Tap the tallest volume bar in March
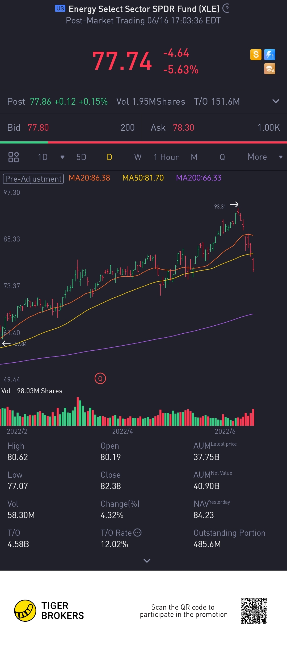This screenshot has height=651, width=287. click(x=78, y=411)
